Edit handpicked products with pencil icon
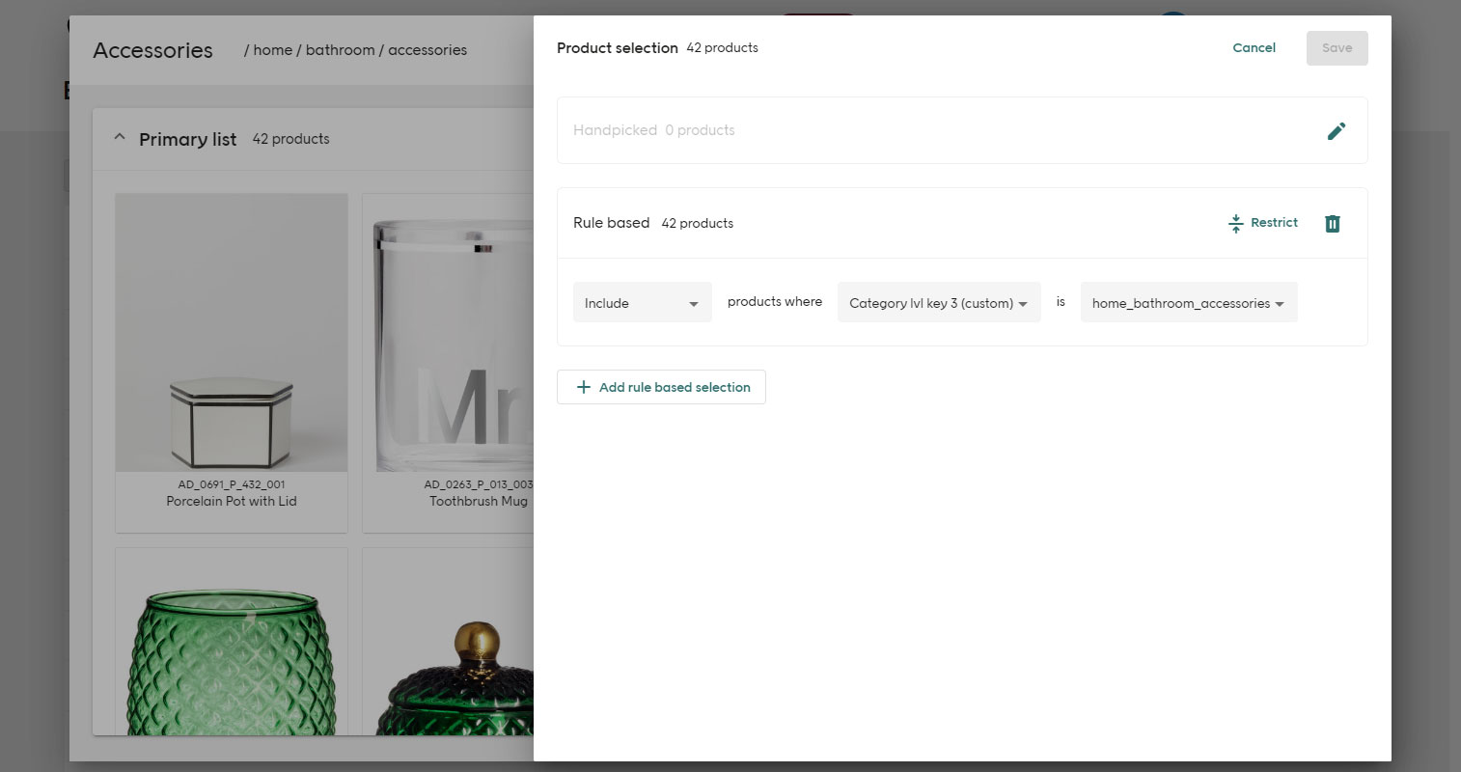 point(1336,131)
